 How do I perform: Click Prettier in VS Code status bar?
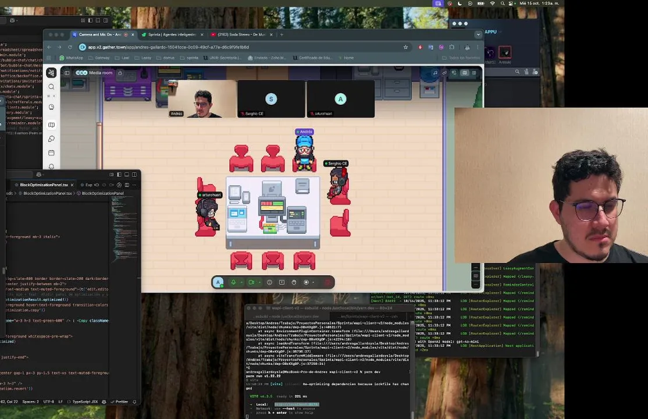click(119, 402)
